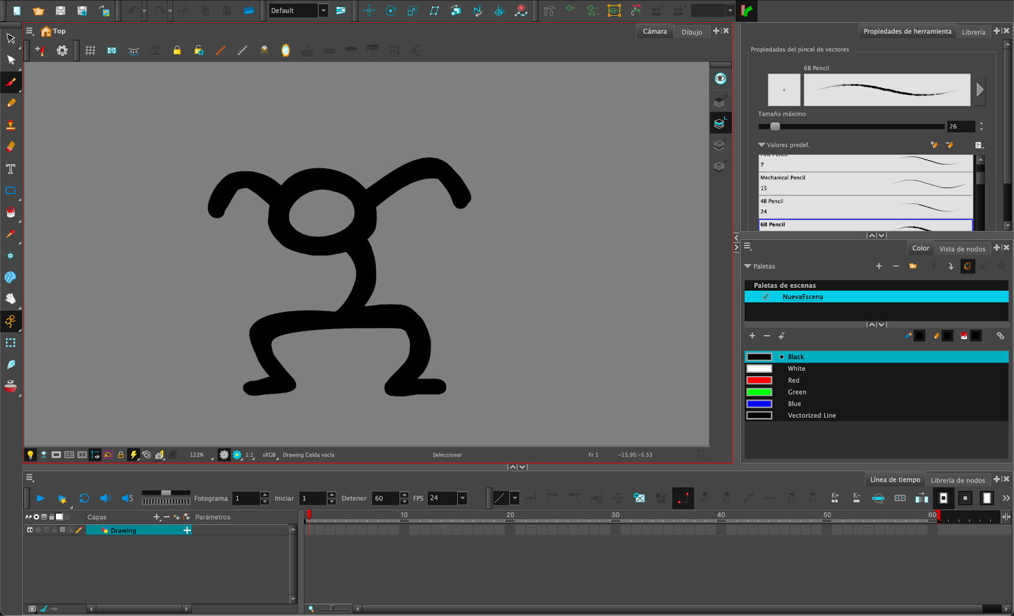This screenshot has height=616, width=1014.
Task: Open the light table lightbulb icon
Action: click(x=30, y=455)
